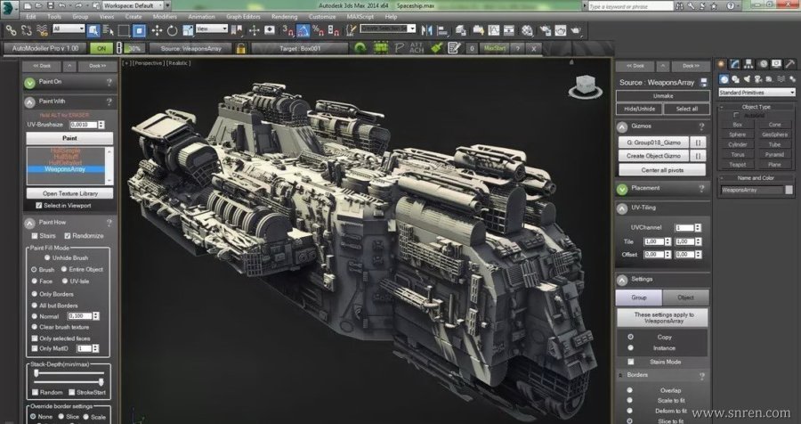Enable the Stairs checkbox under Paint How
Image resolution: width=801 pixels, height=424 pixels.
tap(36, 235)
